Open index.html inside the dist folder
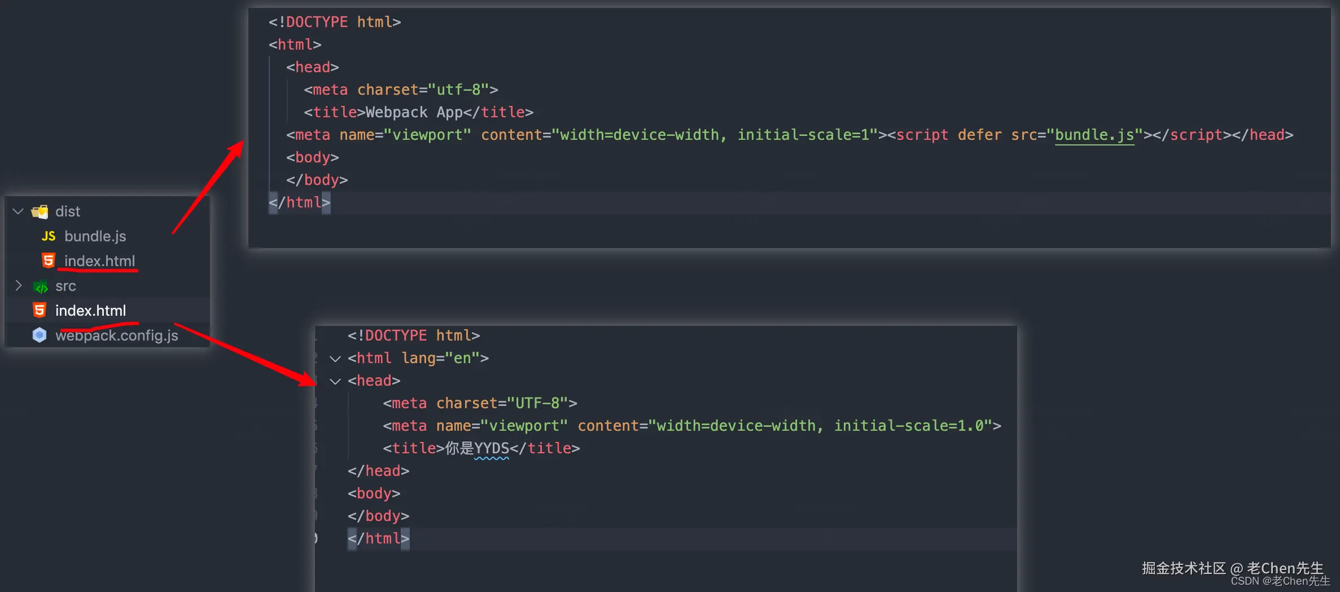This screenshot has height=592, width=1340. (x=99, y=261)
